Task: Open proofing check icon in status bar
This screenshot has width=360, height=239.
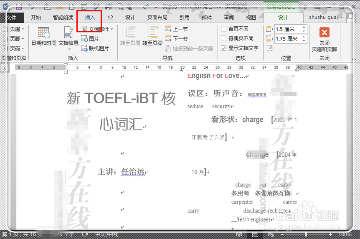Action: (x=85, y=234)
